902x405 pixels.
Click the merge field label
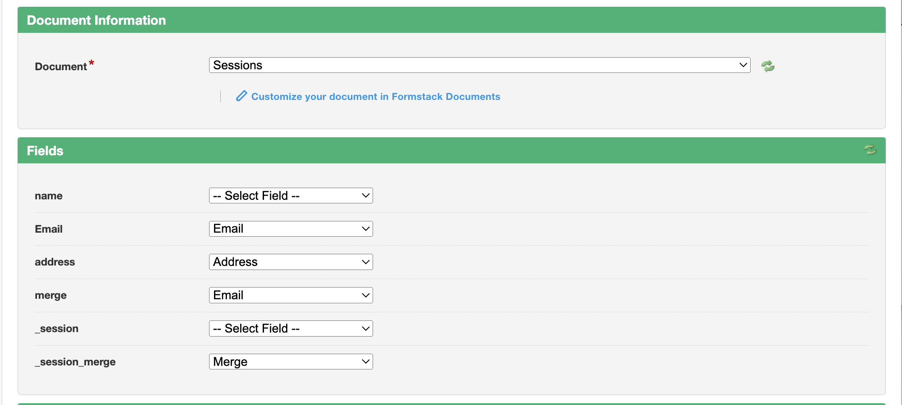tap(50, 295)
